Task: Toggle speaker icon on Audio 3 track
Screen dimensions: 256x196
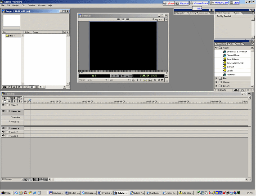Action: click(3, 136)
